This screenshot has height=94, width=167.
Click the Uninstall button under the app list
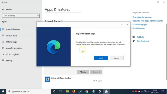[x=96, y=72]
